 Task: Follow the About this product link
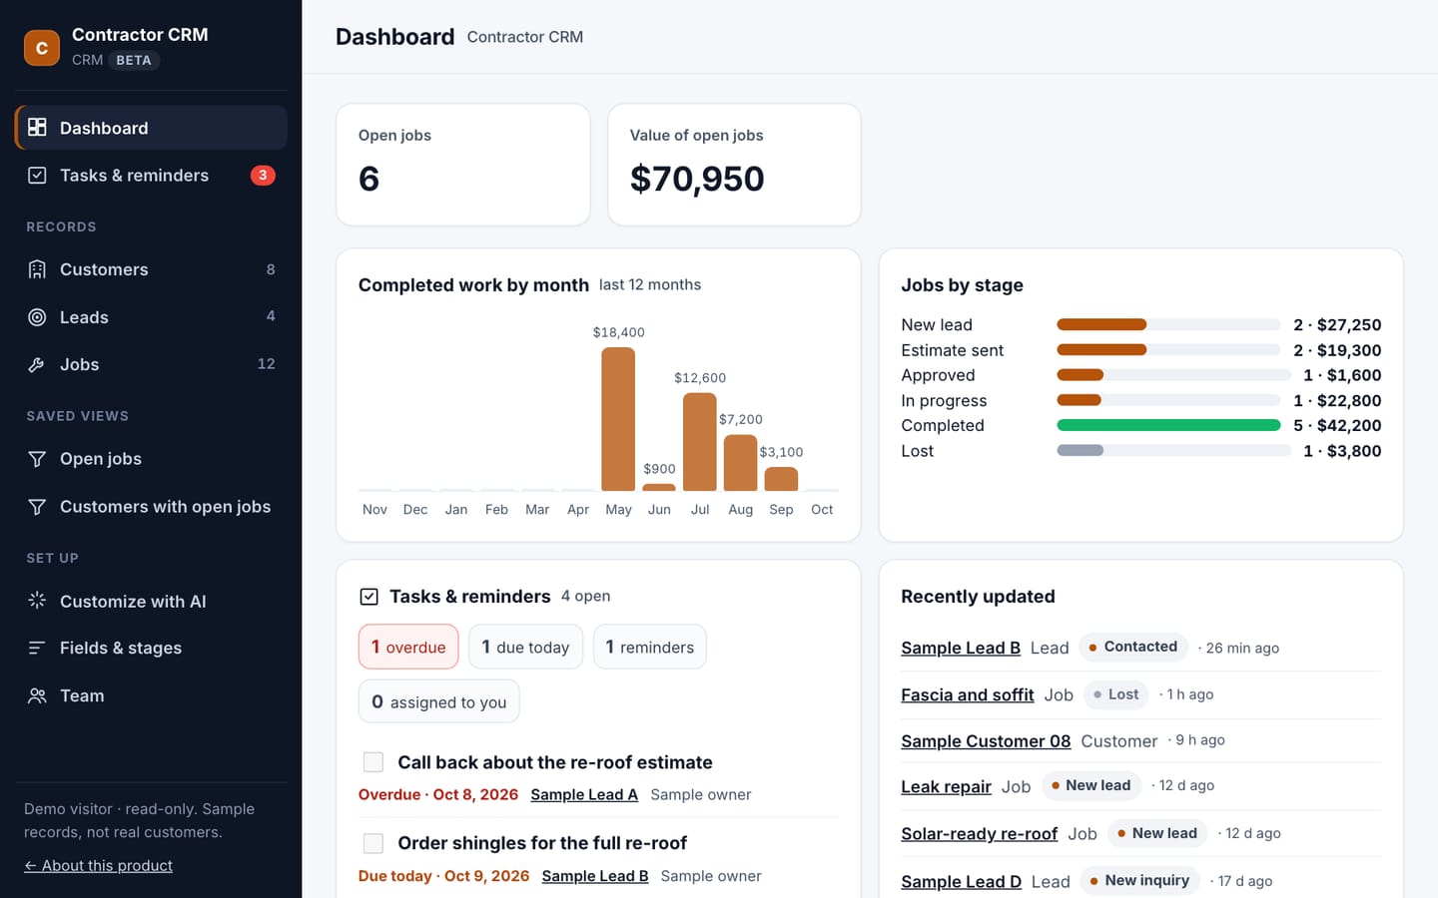98,866
